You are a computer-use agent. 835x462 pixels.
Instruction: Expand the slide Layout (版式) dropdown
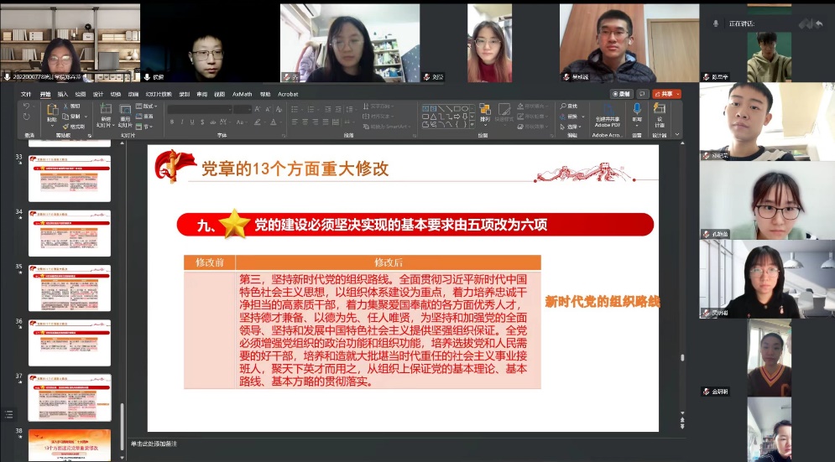pos(149,106)
